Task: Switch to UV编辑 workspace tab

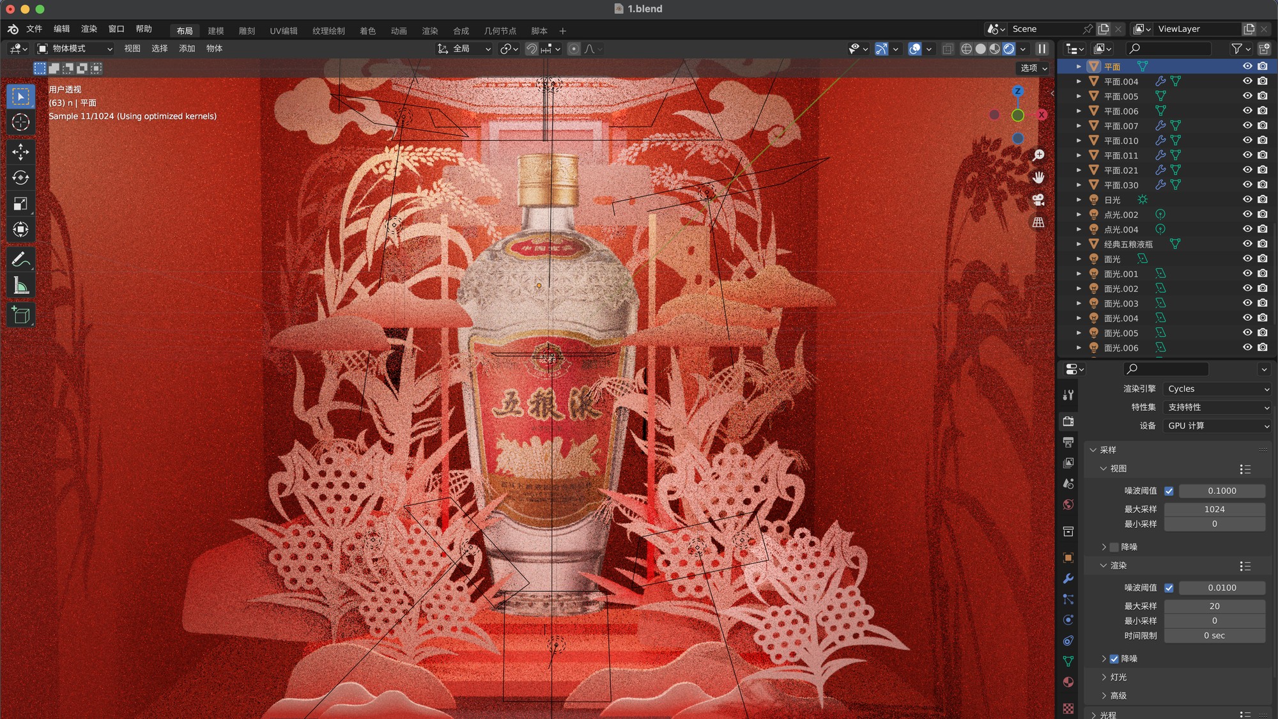Action: (x=284, y=31)
